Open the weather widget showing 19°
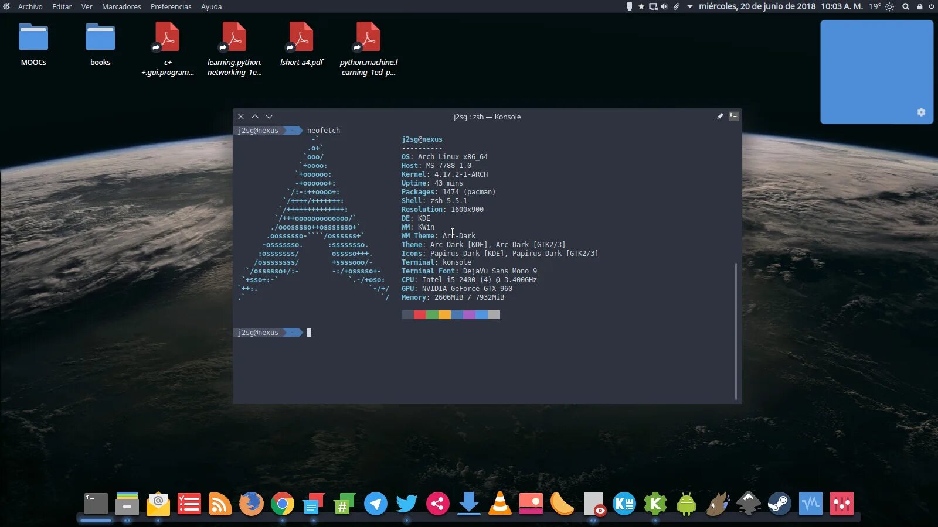The height and width of the screenshot is (527, 938). [881, 6]
